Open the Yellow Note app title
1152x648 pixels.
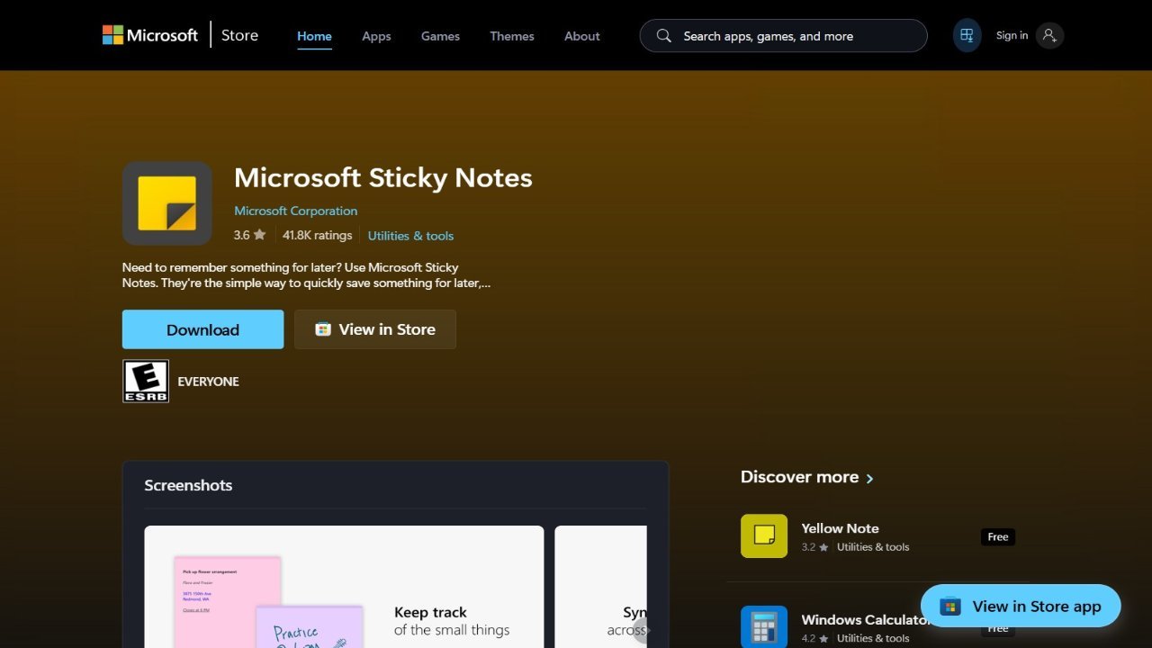(x=840, y=528)
